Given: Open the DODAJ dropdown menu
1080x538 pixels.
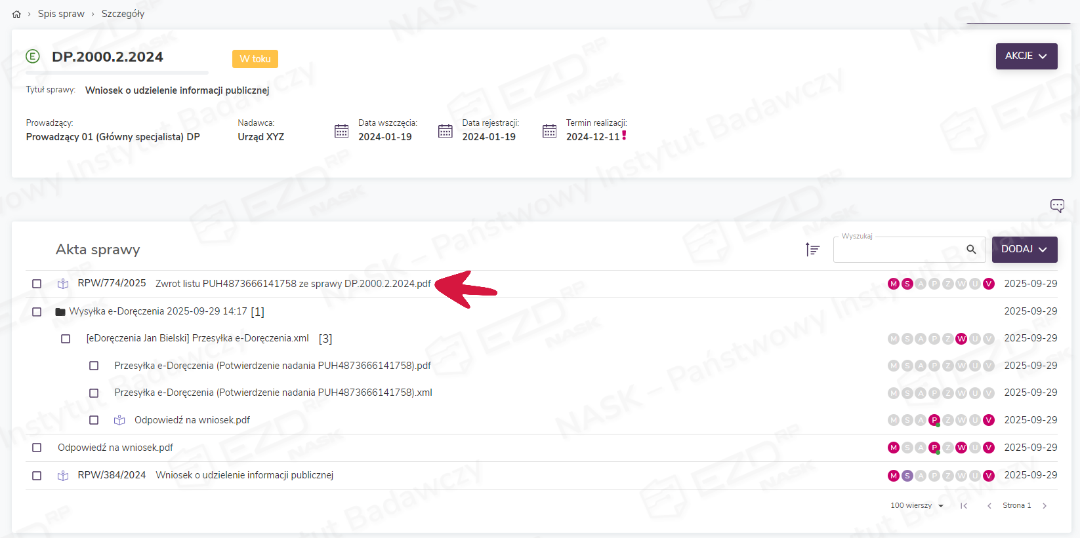Looking at the screenshot, I should 1024,250.
